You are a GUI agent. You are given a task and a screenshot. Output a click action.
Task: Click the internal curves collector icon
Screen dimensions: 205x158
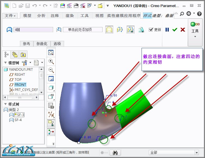(59, 30)
